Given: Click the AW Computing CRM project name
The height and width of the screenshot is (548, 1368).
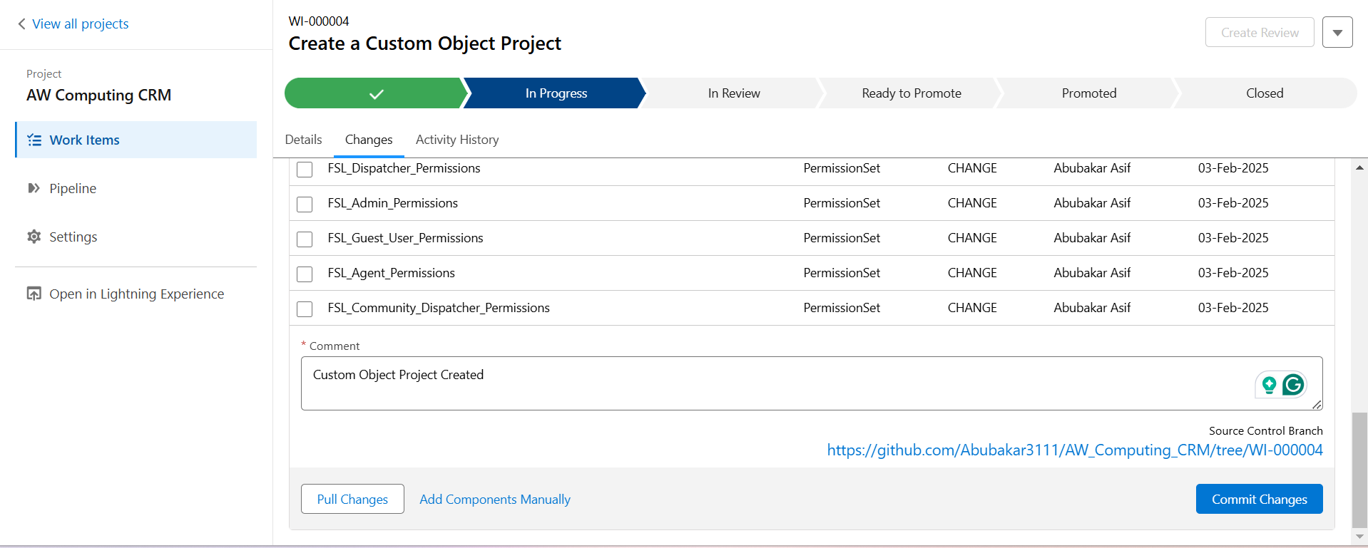Looking at the screenshot, I should coord(98,95).
